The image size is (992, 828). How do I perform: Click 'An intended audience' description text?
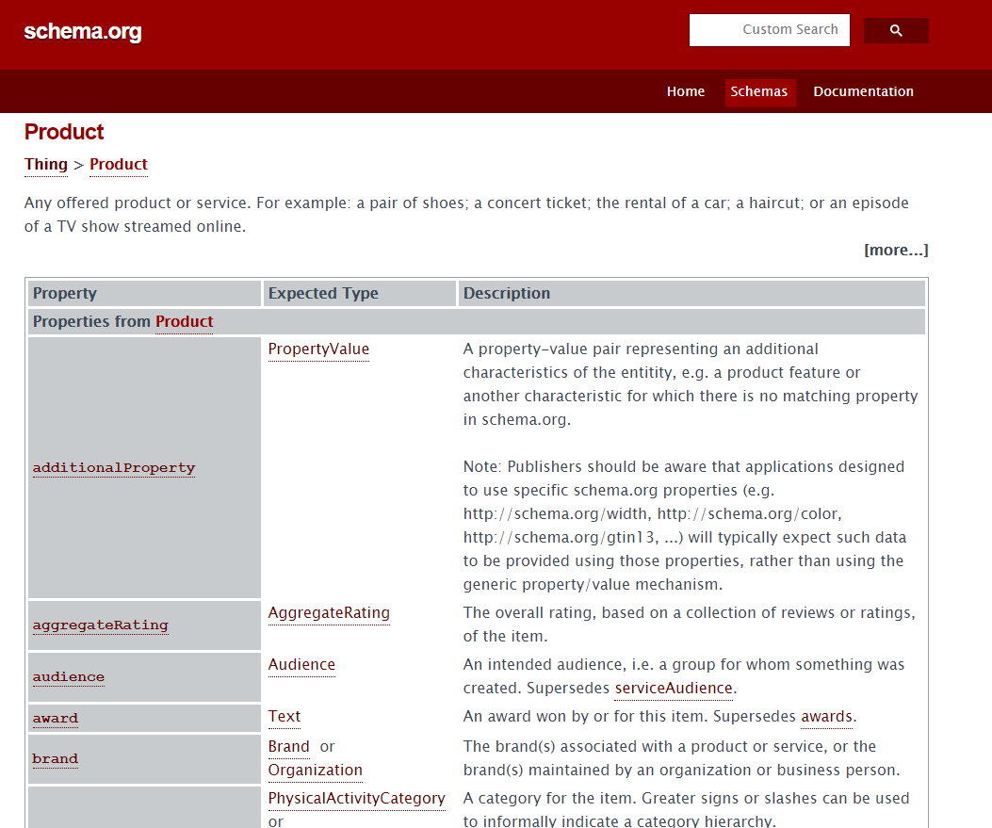click(684, 677)
